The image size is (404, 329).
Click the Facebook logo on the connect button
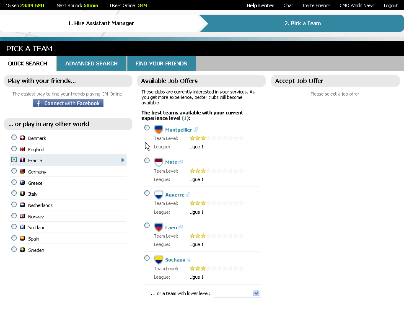coord(38,103)
